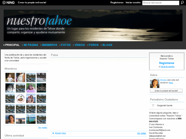Click Registrarse in the top bar

[x=117, y=3]
